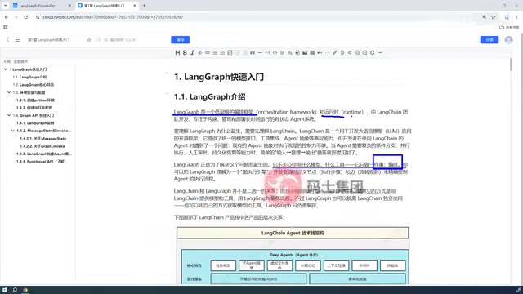Jump to '1.4.4. Functional API（了解）' in the outline
The image size is (523, 294).
tap(41, 162)
